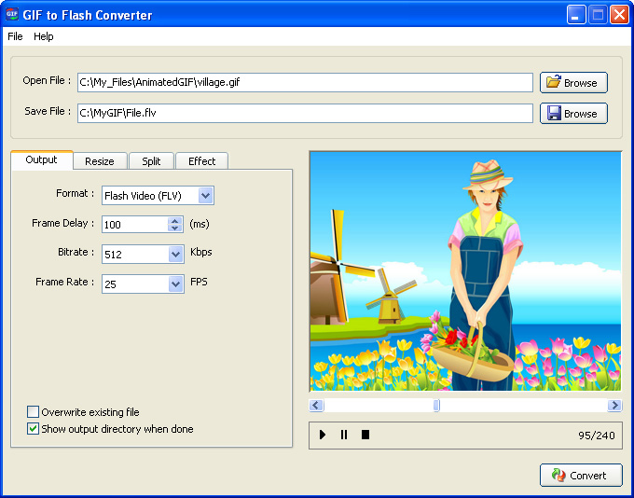This screenshot has height=498, width=634.
Task: Click the Convert button
Action: coord(580,475)
